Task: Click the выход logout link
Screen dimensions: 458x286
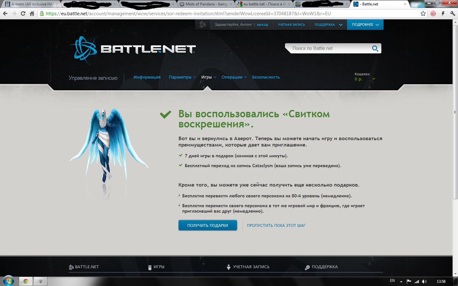Action: [x=262, y=24]
